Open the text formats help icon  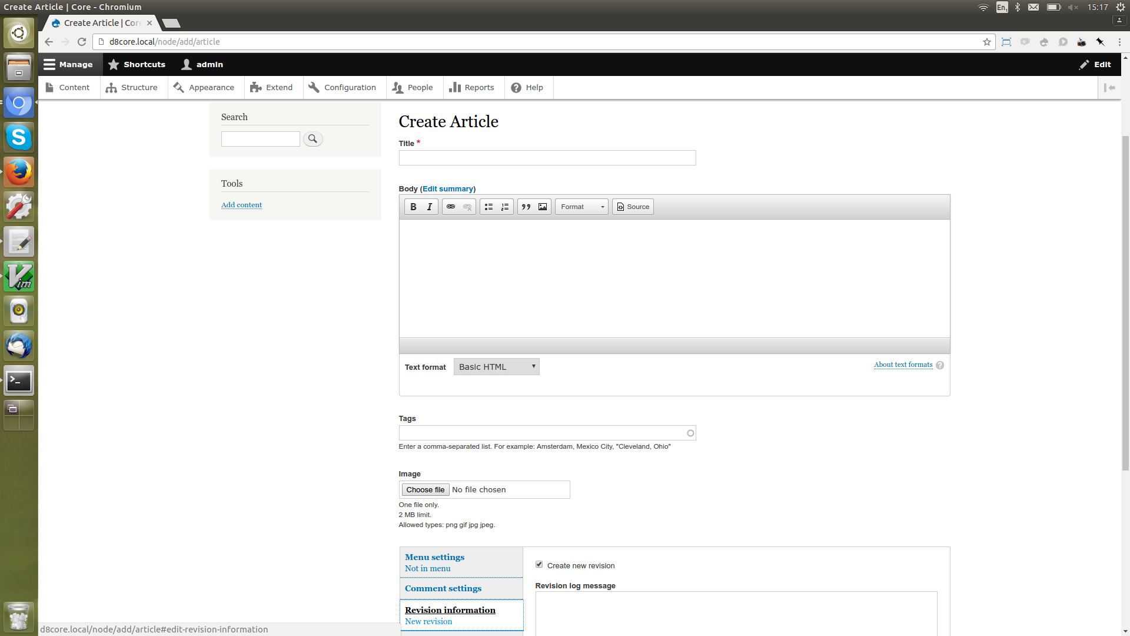940,365
